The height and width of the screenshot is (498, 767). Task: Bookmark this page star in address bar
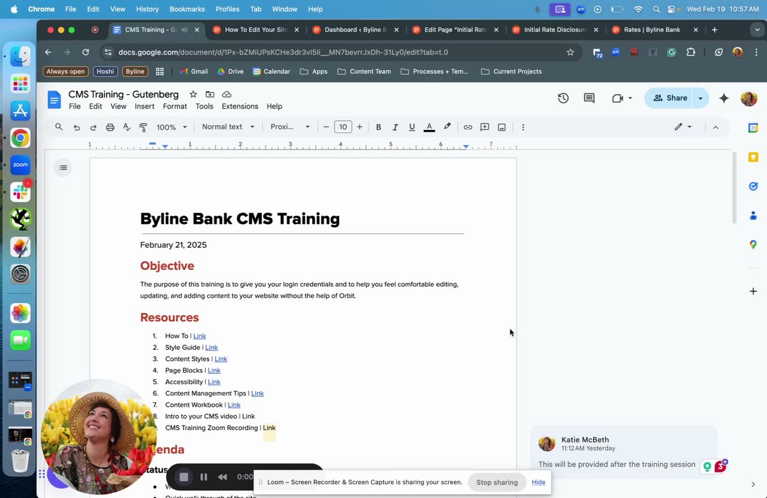coord(570,52)
